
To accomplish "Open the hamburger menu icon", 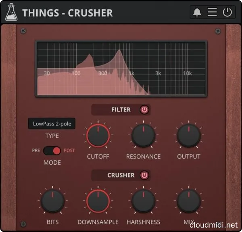I will (x=212, y=12).
